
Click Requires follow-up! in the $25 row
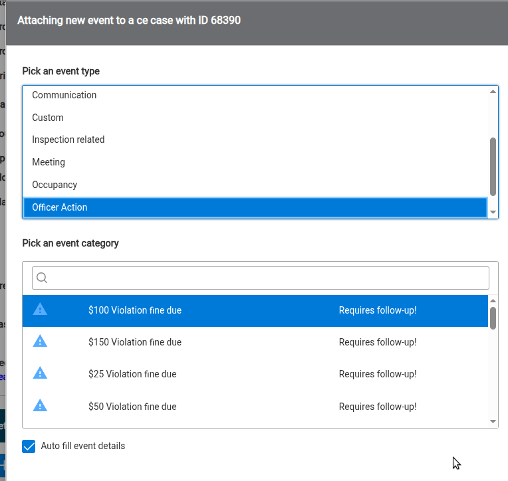pos(378,374)
